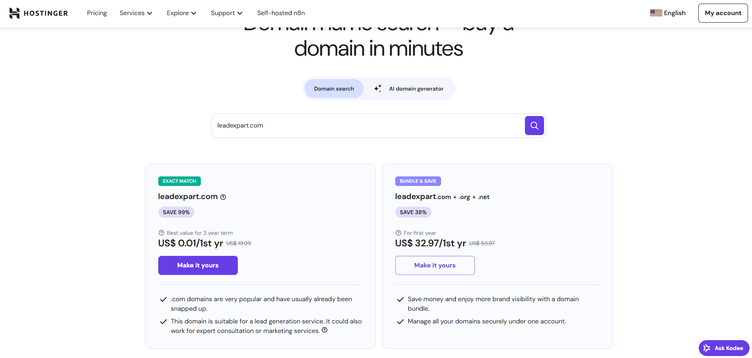
Task: Open the Support dropdown menu
Action: (x=226, y=13)
